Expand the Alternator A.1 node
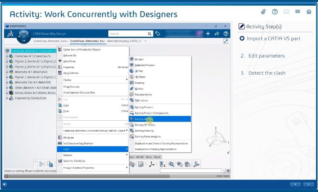 pyautogui.click(x=7, y=72)
